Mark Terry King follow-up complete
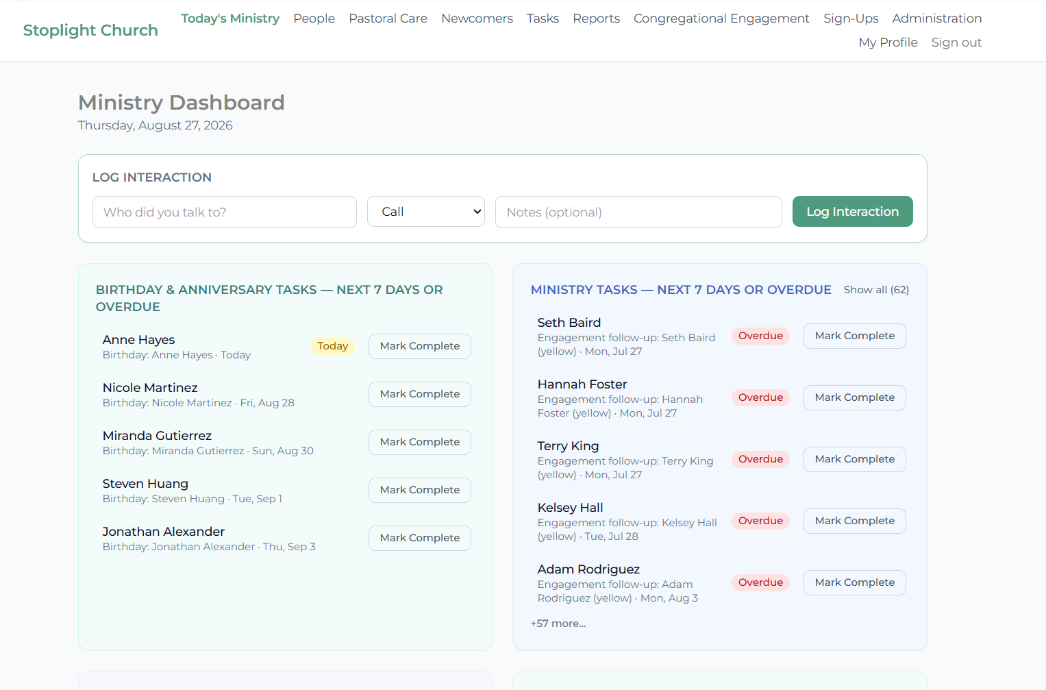 point(854,459)
